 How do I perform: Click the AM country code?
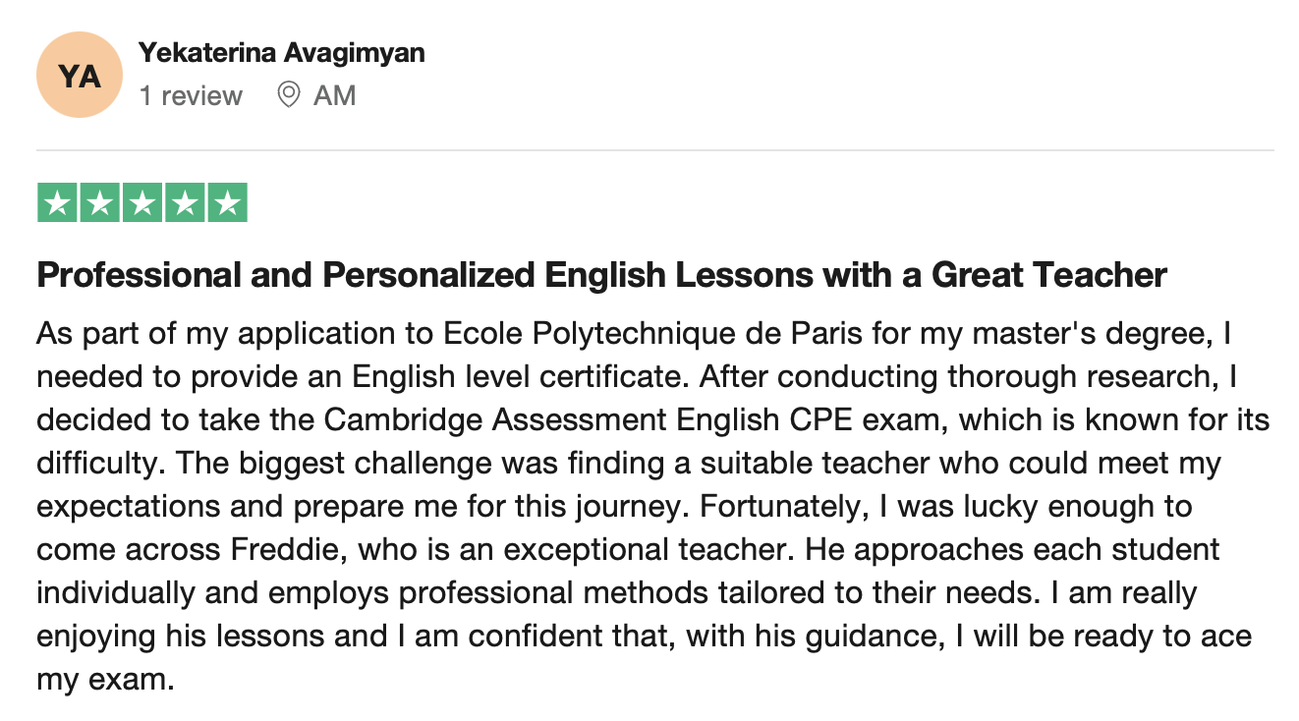334,96
